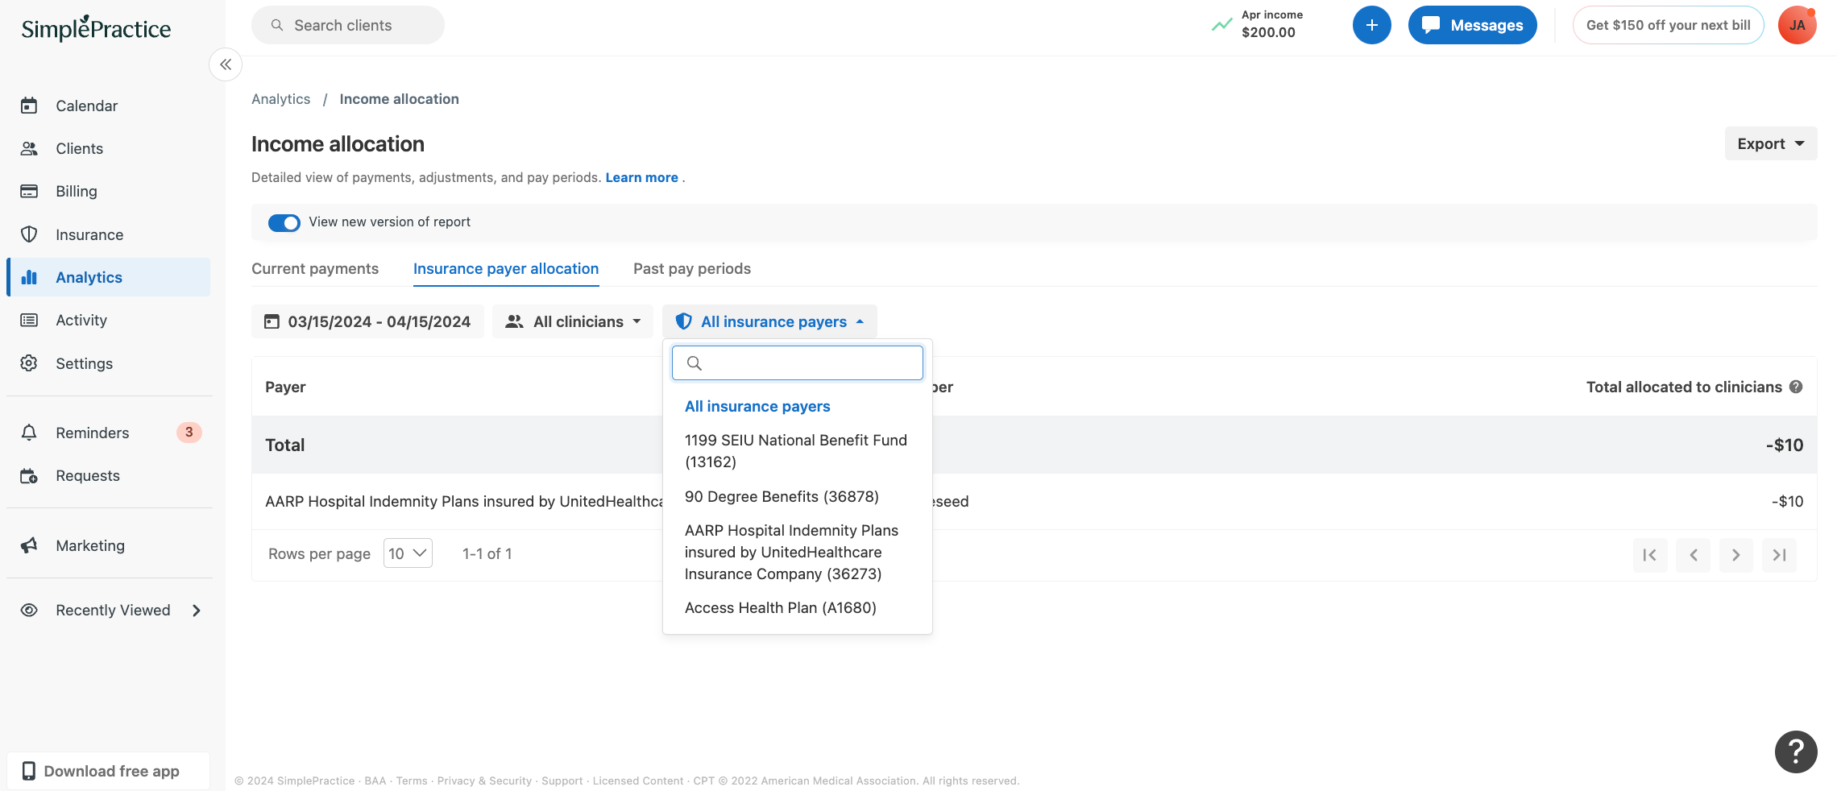Click the Total row -$10 amount
This screenshot has height=791, width=1837.
click(1785, 445)
